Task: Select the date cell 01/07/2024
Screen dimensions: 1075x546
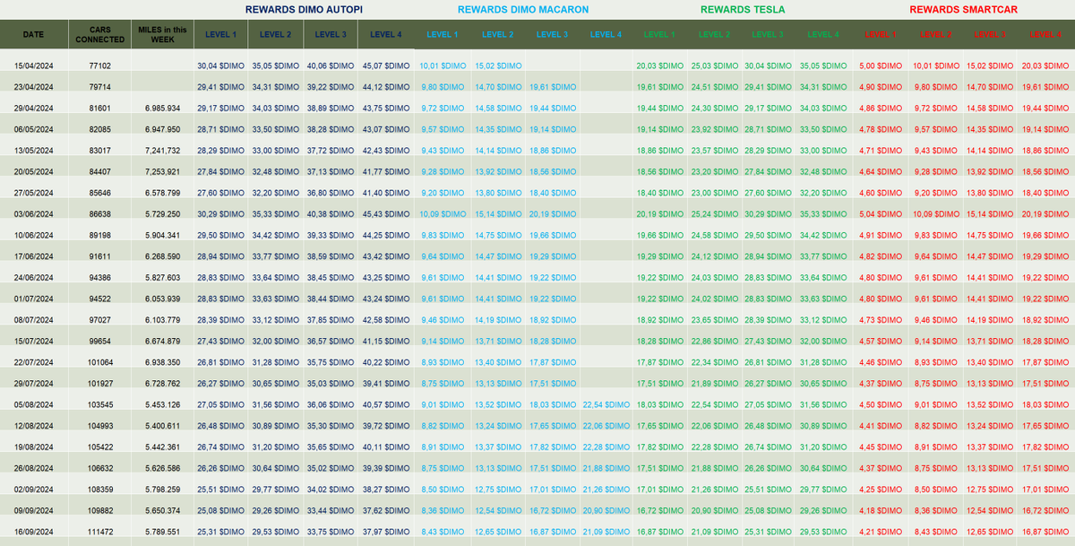Action: tap(34, 299)
